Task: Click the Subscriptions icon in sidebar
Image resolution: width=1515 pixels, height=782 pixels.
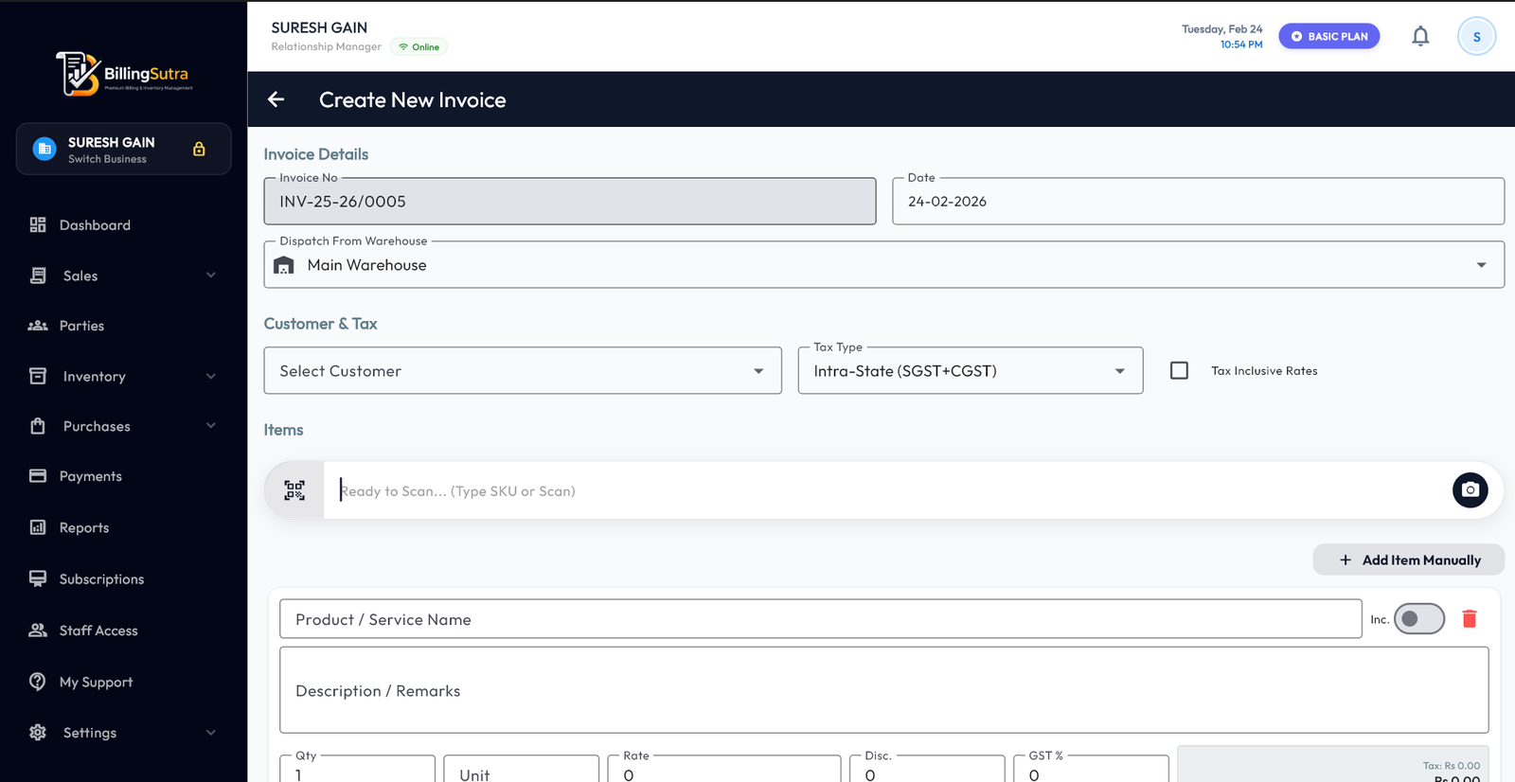Action: click(x=38, y=578)
